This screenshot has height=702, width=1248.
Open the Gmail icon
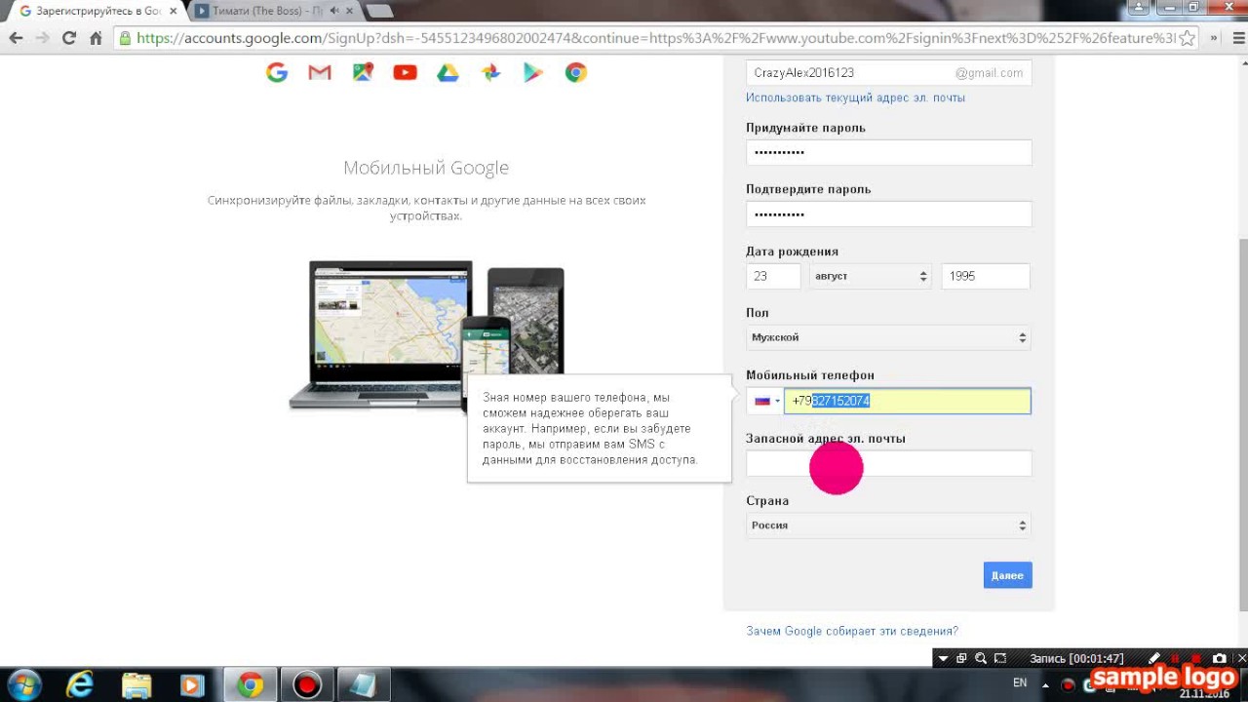[x=320, y=72]
